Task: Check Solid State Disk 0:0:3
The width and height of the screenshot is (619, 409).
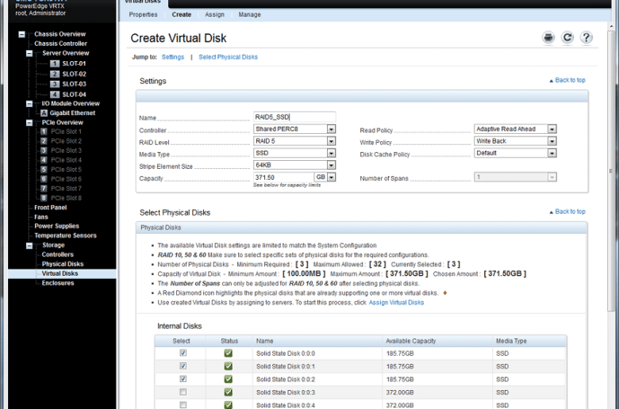Action: [183, 392]
